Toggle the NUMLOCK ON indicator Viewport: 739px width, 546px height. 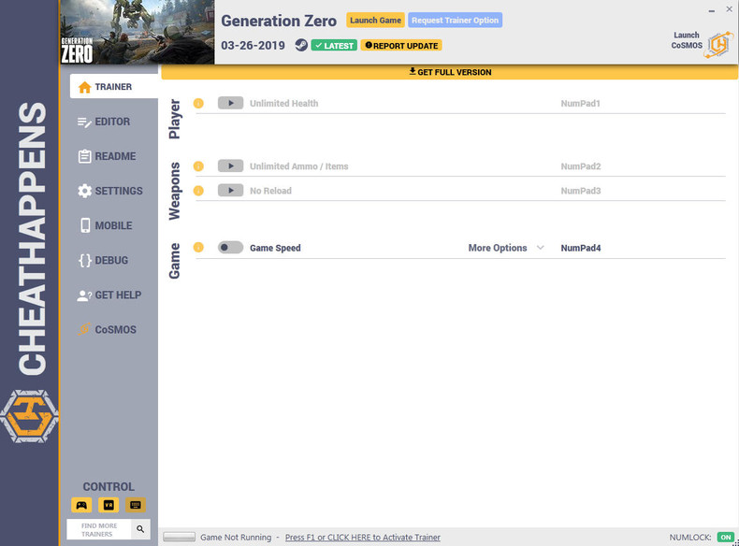tap(725, 537)
